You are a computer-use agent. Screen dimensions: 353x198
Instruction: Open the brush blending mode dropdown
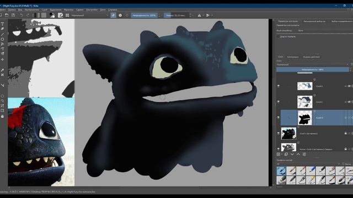pyautogui.click(x=89, y=15)
